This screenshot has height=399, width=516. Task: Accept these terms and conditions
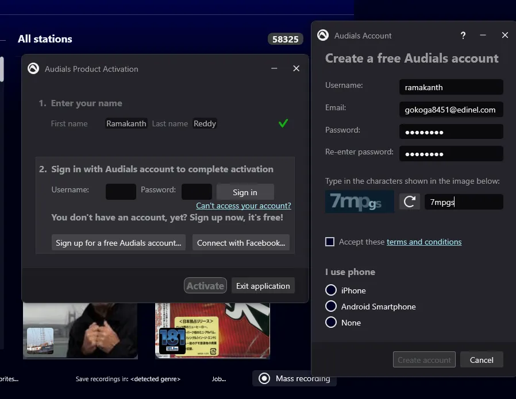[x=330, y=242]
